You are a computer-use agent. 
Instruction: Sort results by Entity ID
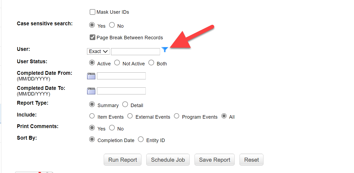coord(141,139)
